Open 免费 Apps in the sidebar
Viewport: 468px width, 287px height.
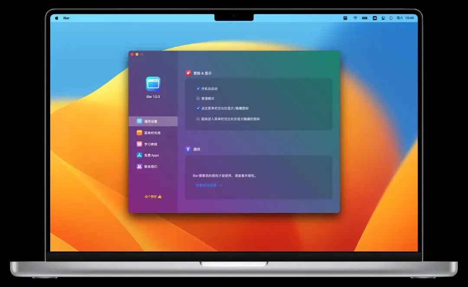153,155
